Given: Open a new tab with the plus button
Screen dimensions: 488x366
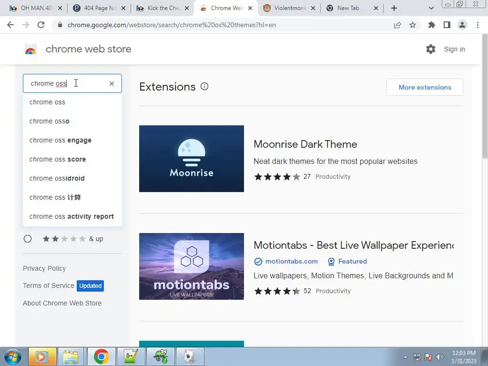Looking at the screenshot, I should 394,8.
